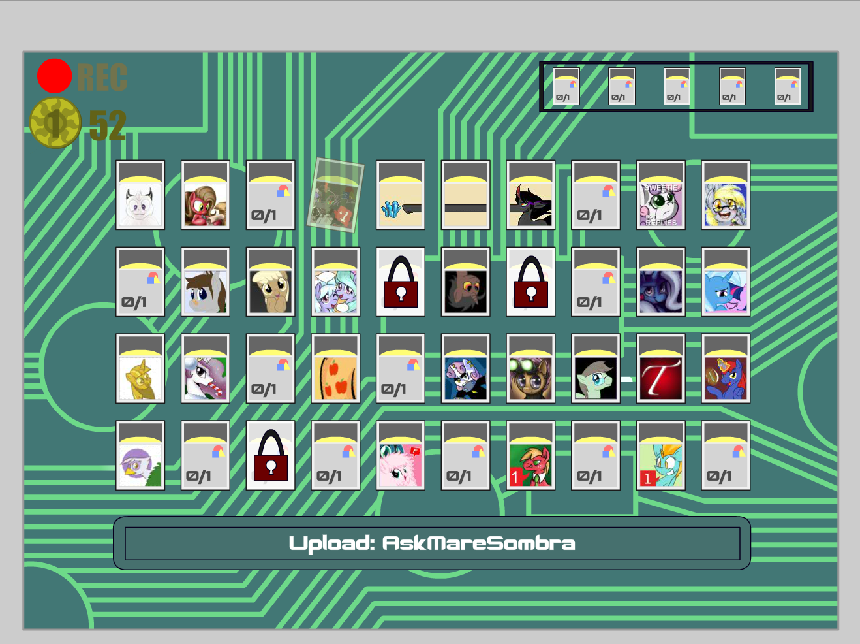Click the middle slot in the top-right tray

pyautogui.click(x=677, y=87)
